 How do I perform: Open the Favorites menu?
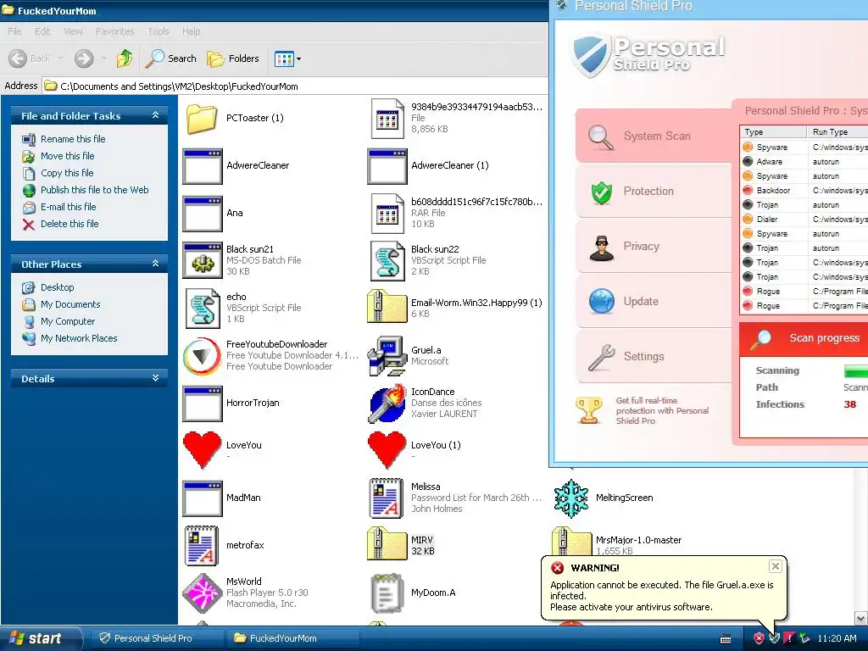coord(114,31)
